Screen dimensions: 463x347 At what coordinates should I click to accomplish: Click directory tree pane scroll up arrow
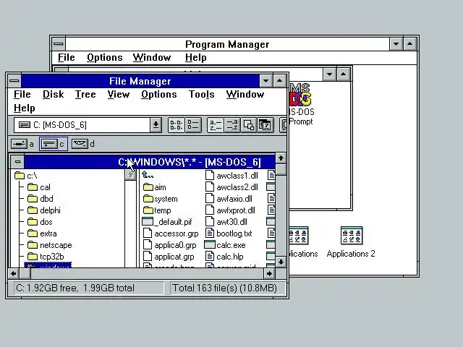(x=130, y=175)
